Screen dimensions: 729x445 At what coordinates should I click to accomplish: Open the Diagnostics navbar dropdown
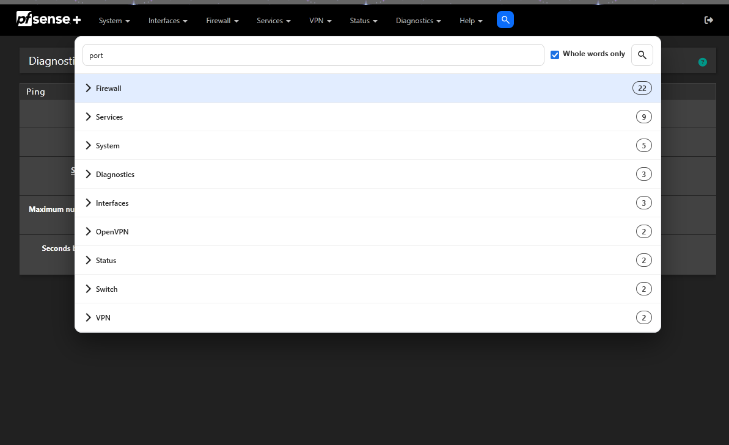(418, 21)
